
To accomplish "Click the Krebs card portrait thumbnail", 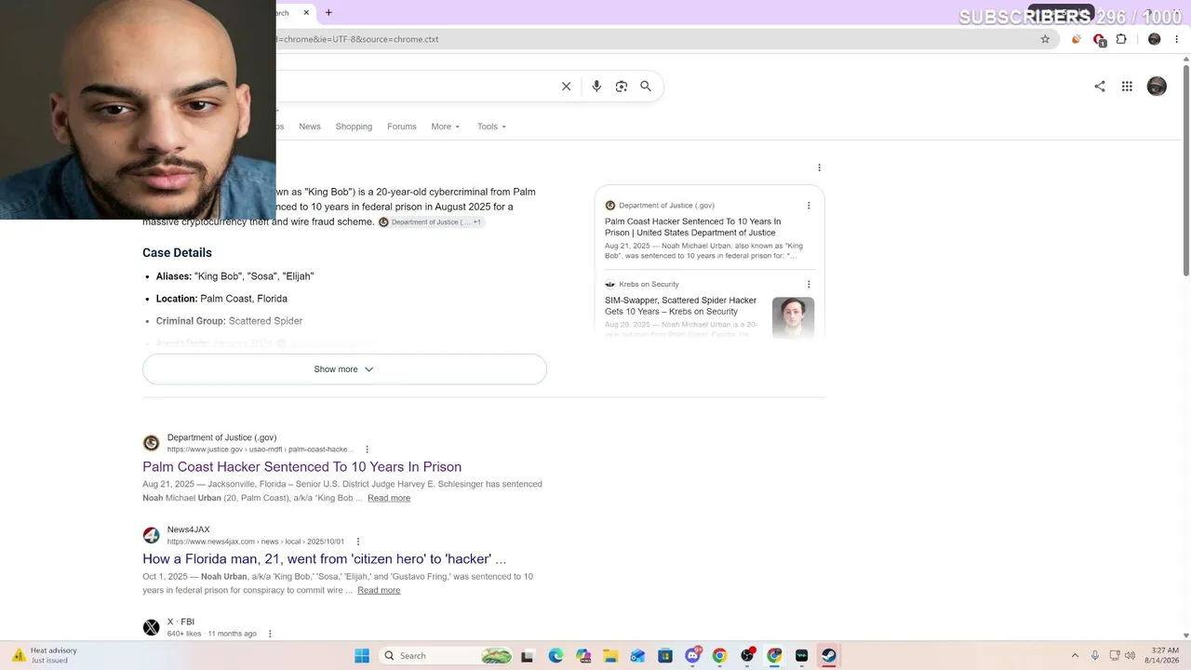I will tap(793, 317).
